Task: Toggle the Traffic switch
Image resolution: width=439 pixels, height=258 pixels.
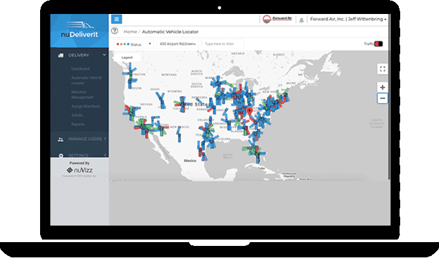Action: [x=379, y=44]
